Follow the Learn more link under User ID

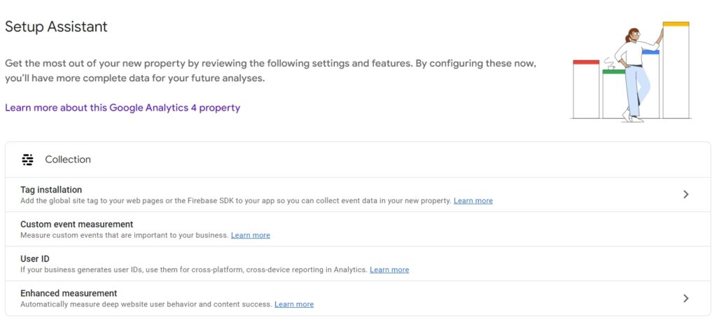389,269
